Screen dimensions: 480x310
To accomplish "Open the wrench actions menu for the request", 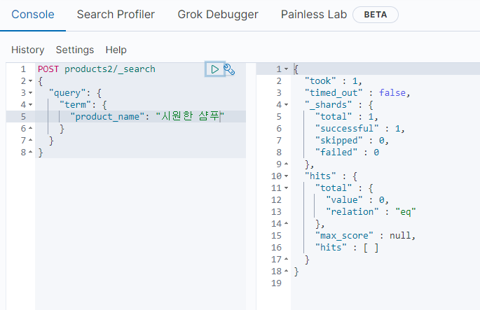I will pyautogui.click(x=229, y=69).
